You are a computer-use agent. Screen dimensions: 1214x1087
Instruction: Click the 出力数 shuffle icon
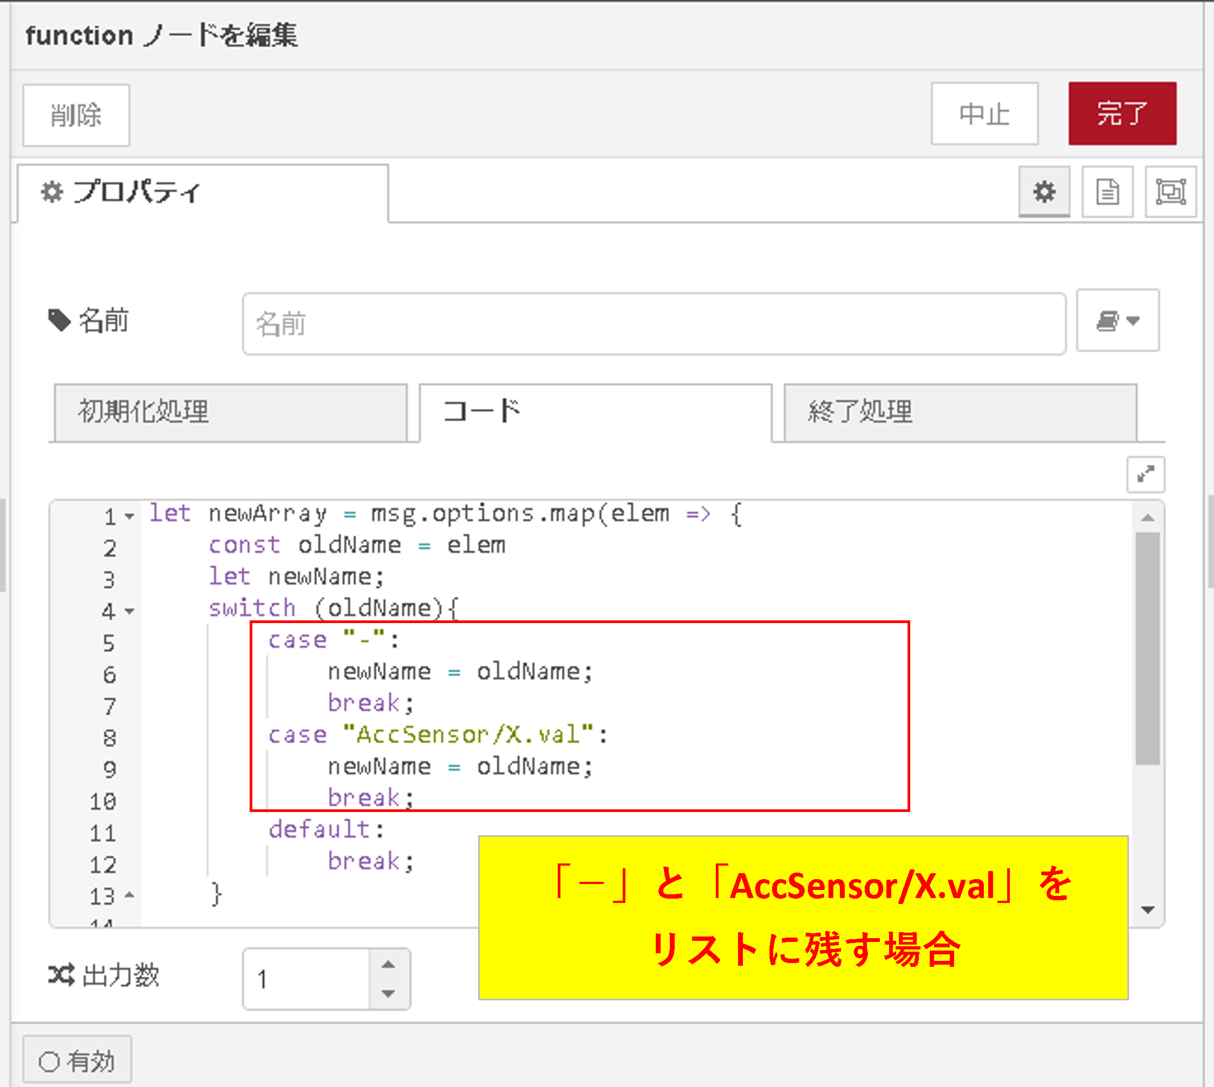(61, 975)
